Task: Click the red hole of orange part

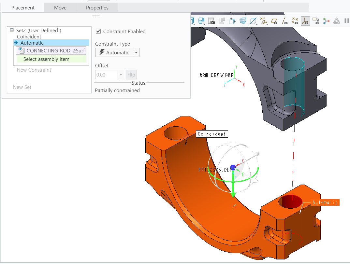Action: pos(290,201)
